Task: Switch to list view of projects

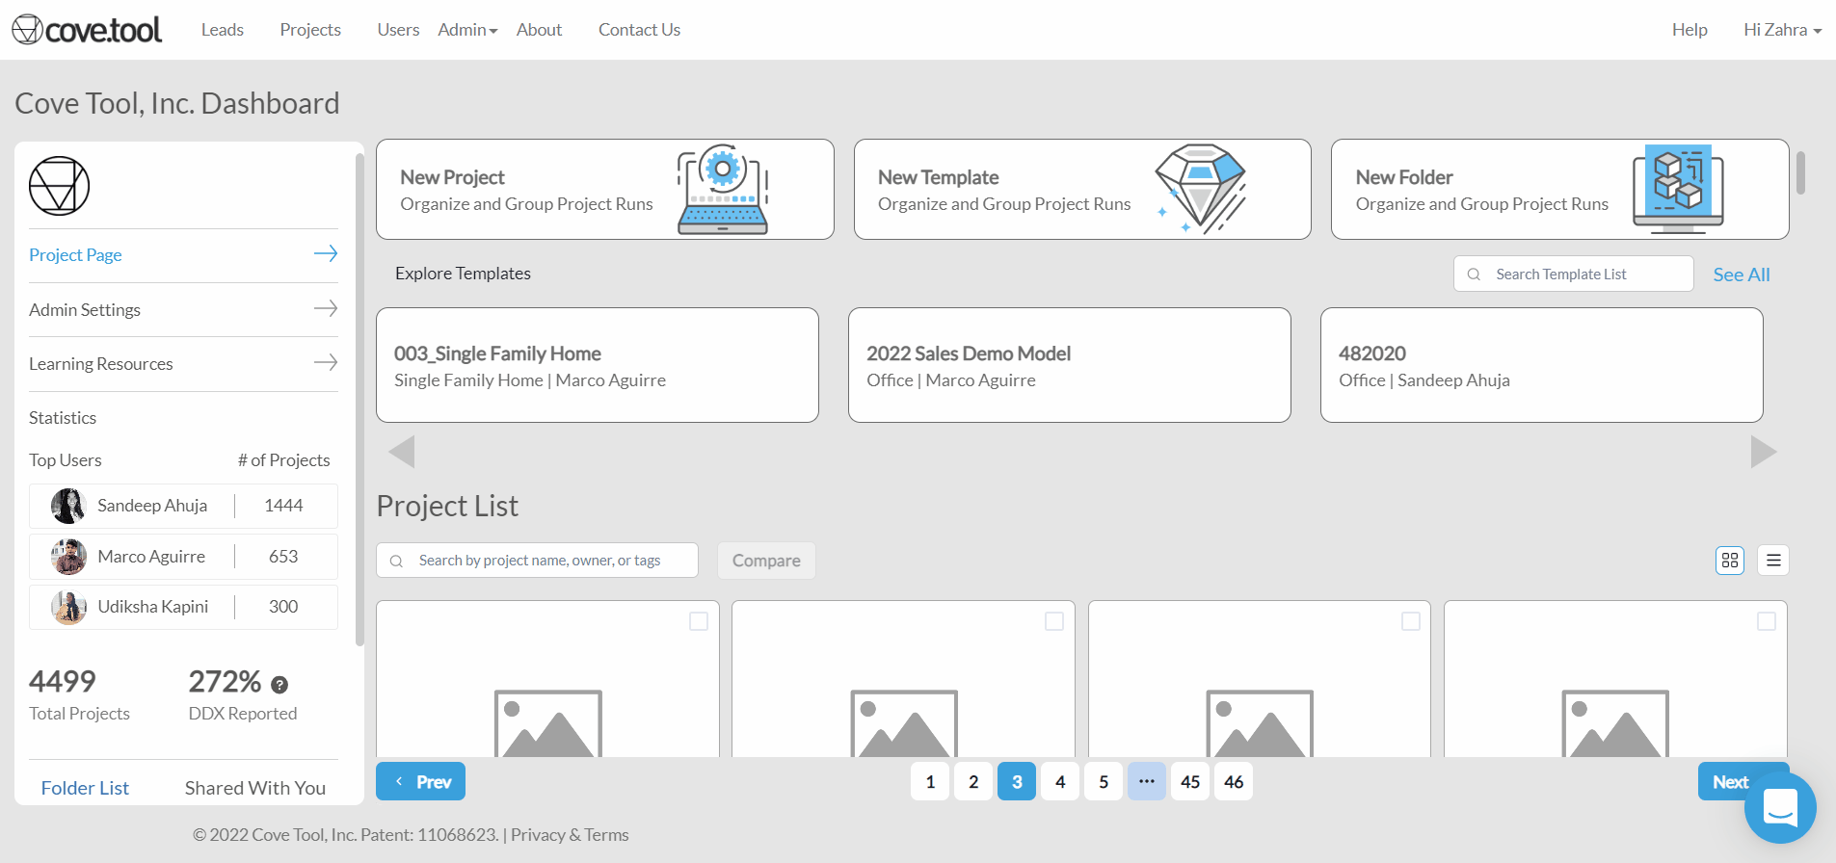Action: 1773,561
